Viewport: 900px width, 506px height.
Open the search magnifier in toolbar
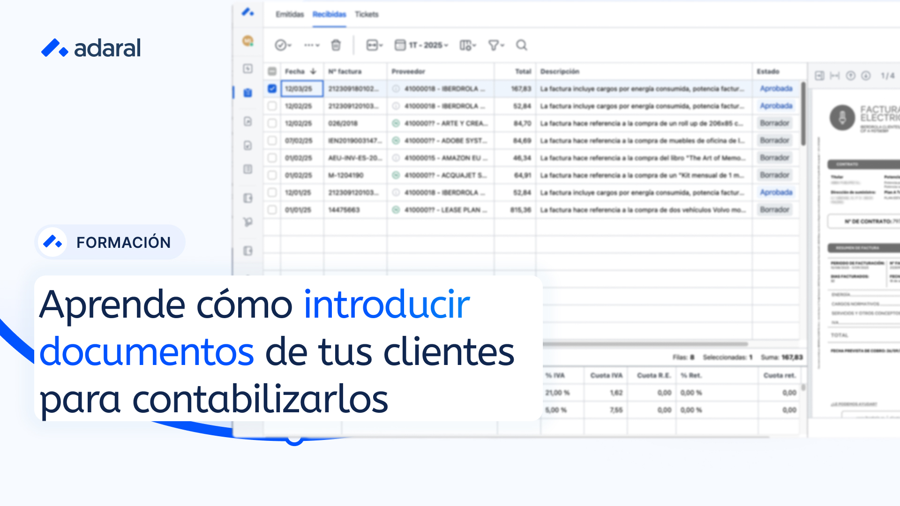521,45
